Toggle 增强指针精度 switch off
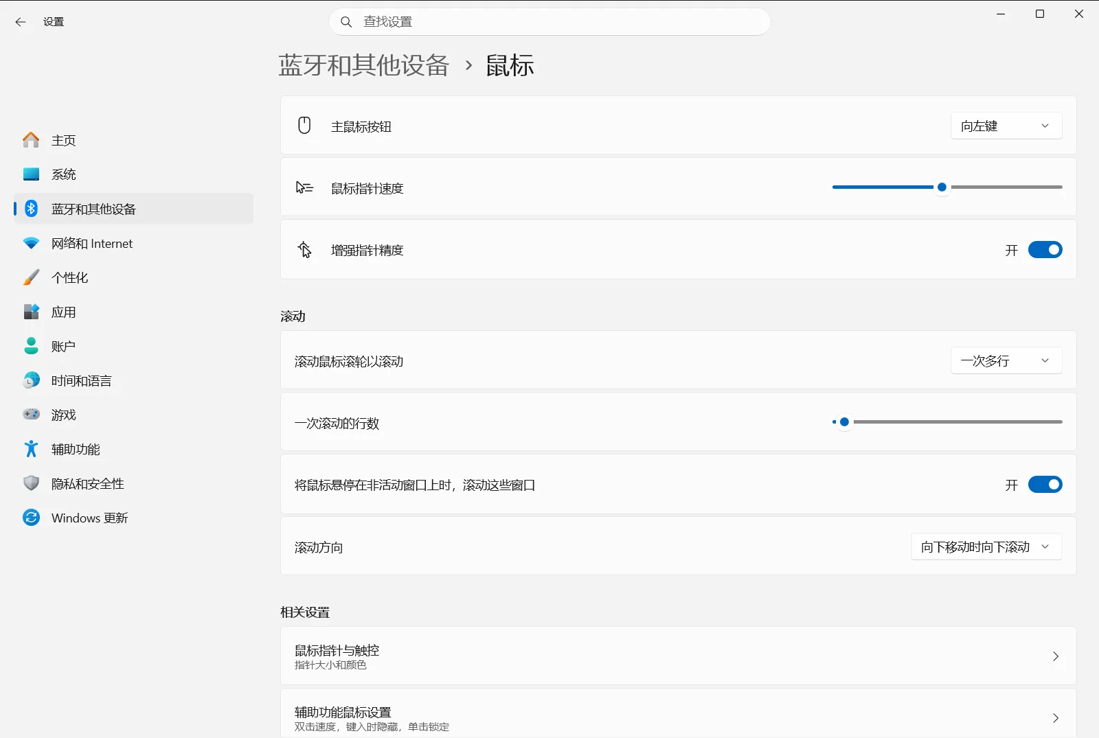Viewport: 1099px width, 738px height. tap(1045, 250)
